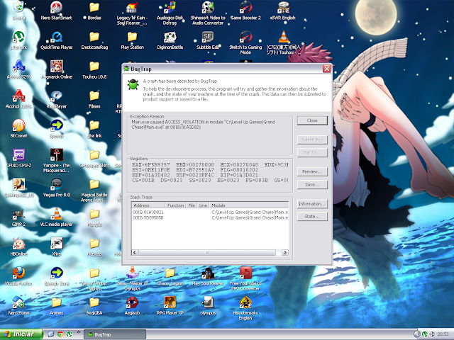Click the Line column header in Stack Trace
This screenshot has width=454, height=340.
[x=204, y=205]
